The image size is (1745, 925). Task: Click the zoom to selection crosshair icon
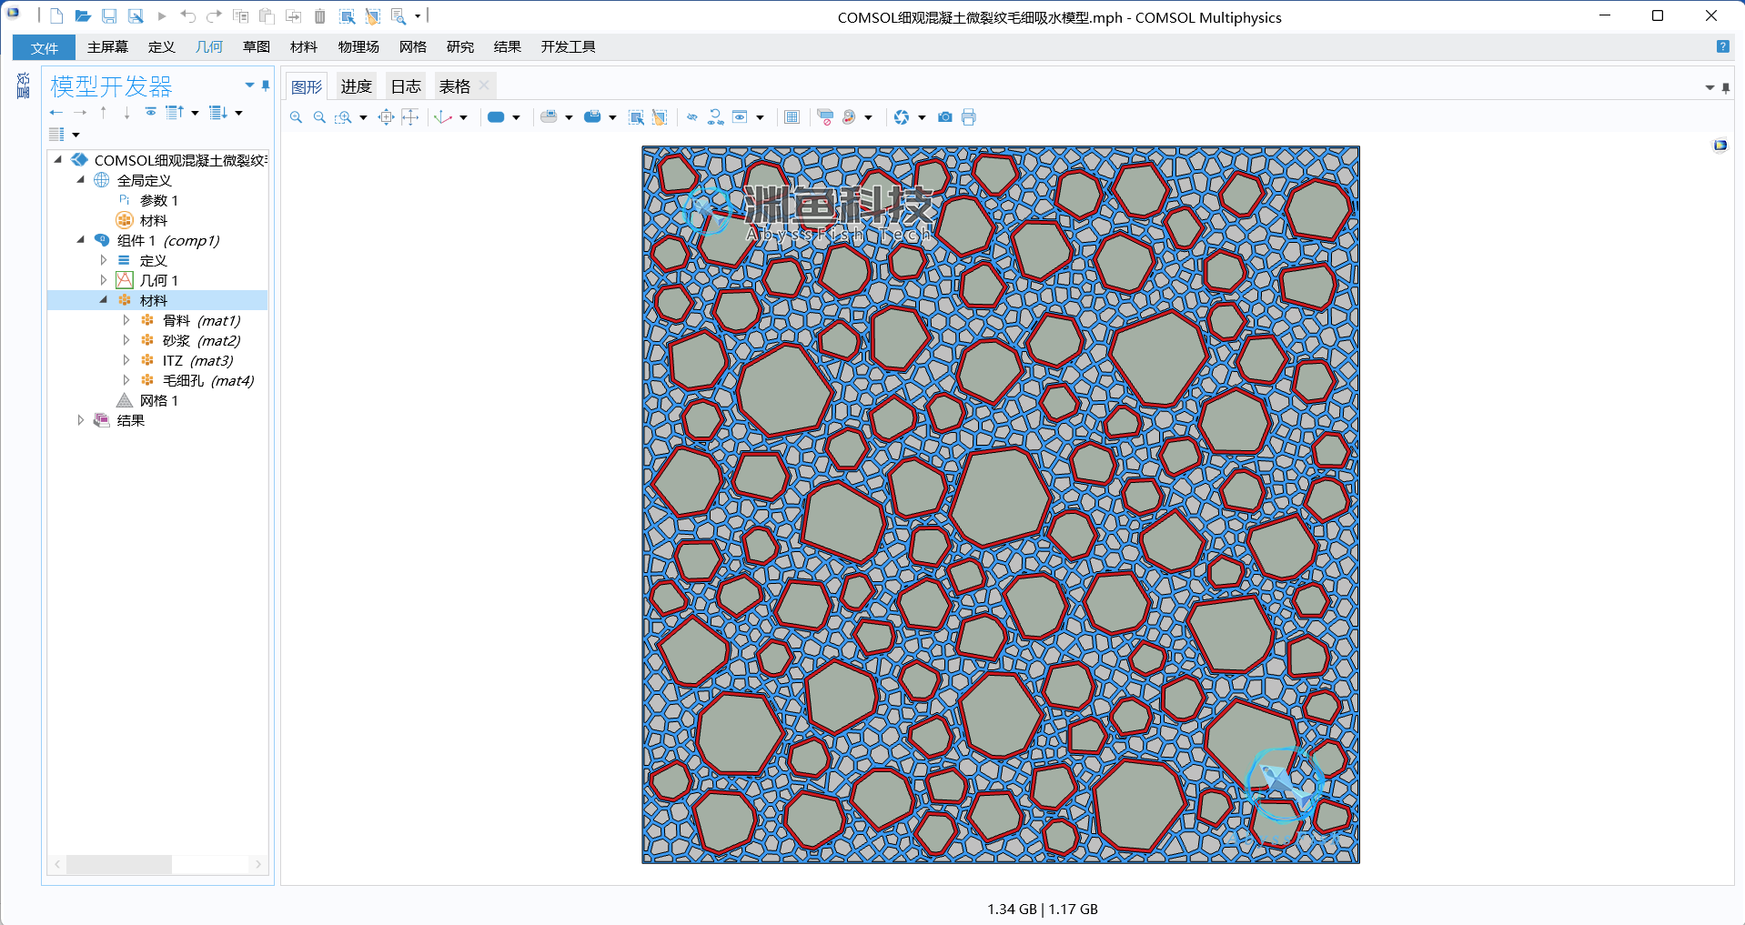coord(410,117)
